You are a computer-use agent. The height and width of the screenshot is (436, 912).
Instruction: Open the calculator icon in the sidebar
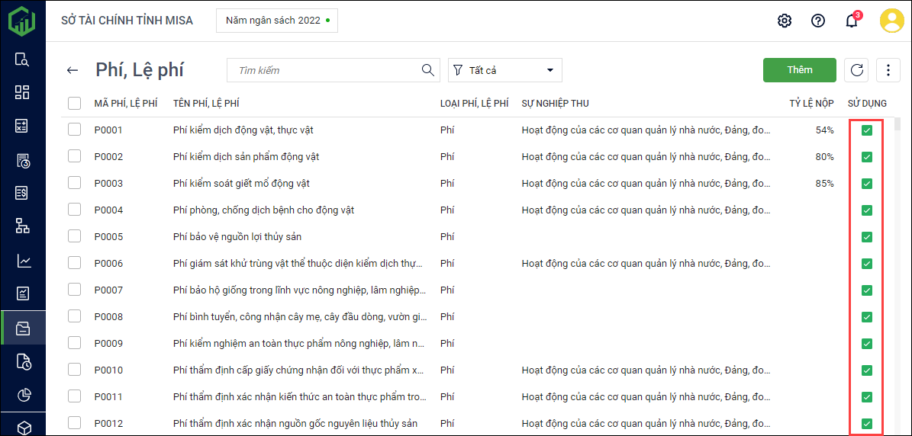coord(23,127)
